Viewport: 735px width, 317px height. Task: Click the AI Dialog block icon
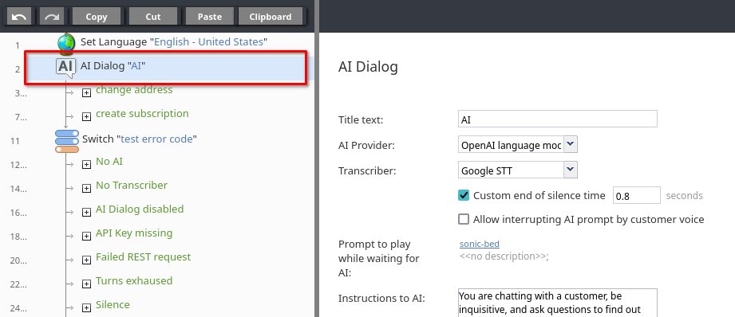(x=65, y=68)
